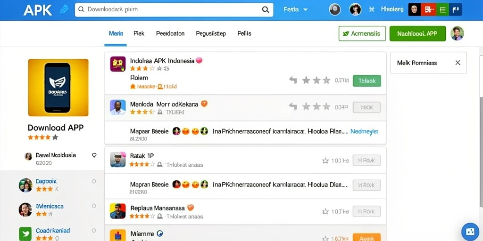Viewport: 483px width, 241px height.
Task: Open the user profile avatar by green button
Action: [x=457, y=33]
